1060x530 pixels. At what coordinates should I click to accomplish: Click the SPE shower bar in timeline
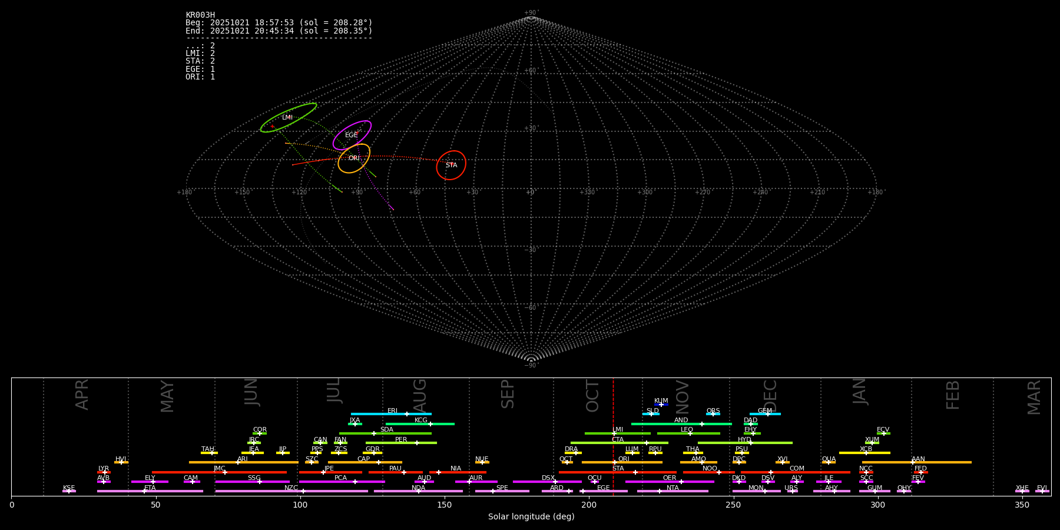tap(502, 491)
